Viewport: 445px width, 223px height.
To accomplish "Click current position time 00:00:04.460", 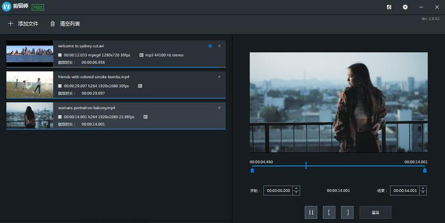I will point(261,162).
